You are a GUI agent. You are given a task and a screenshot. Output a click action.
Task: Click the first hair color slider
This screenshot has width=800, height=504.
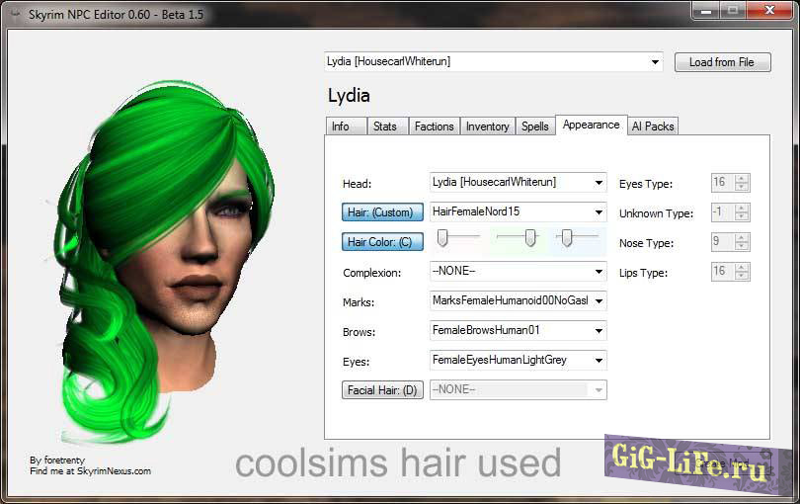443,237
